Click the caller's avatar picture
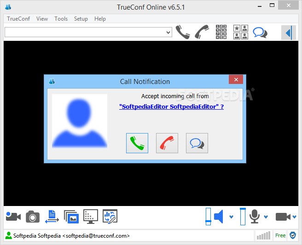The image size is (302, 245). coord(80,121)
